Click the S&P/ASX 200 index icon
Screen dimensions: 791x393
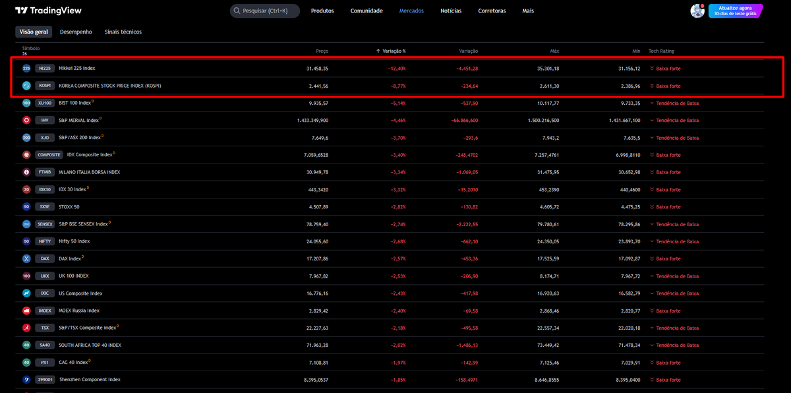tap(26, 138)
